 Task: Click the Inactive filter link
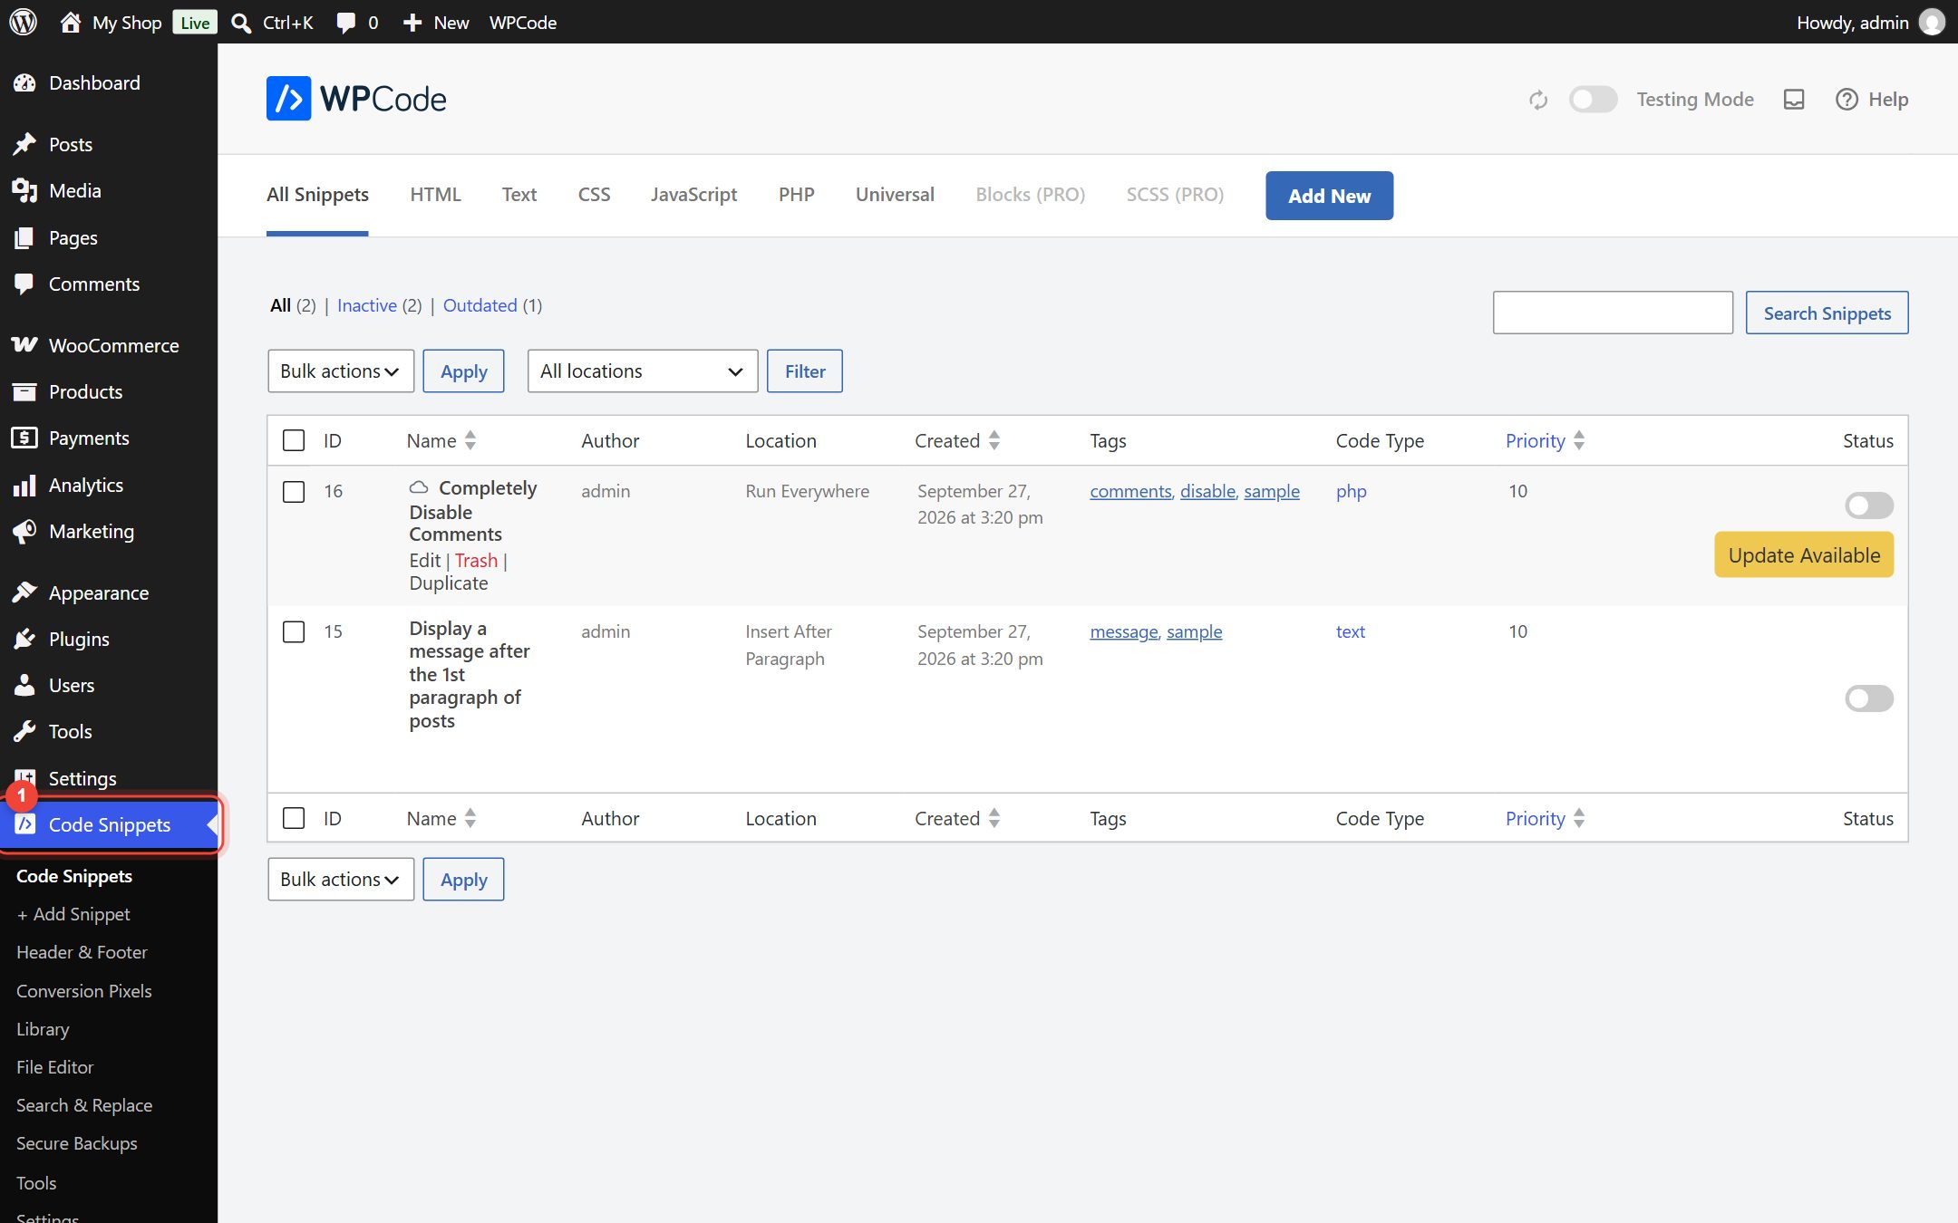coord(366,305)
